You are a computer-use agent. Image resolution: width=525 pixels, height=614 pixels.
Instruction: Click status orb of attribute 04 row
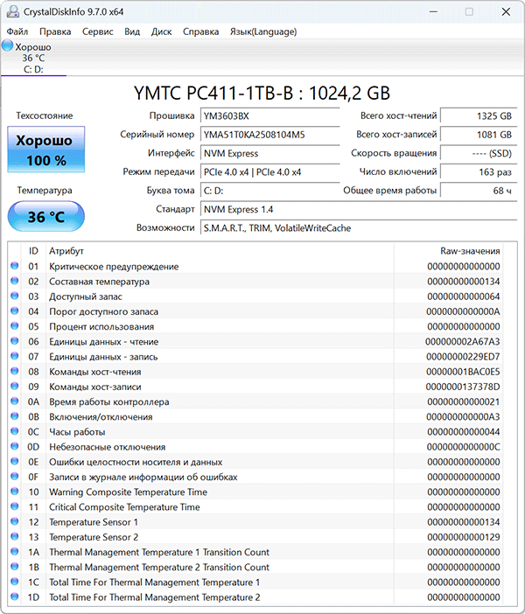coord(15,310)
